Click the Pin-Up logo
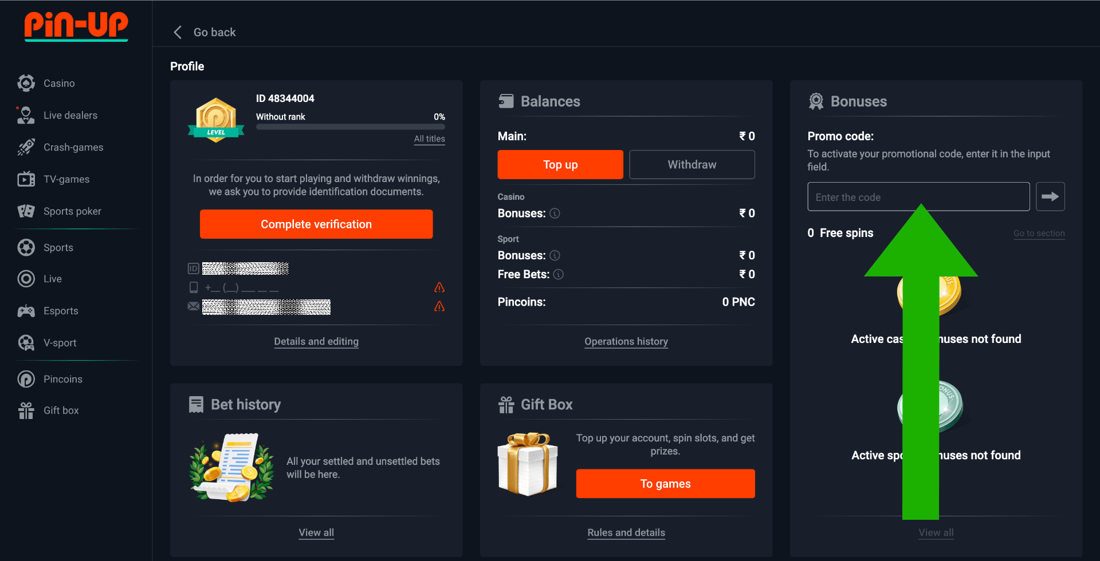 point(76,26)
